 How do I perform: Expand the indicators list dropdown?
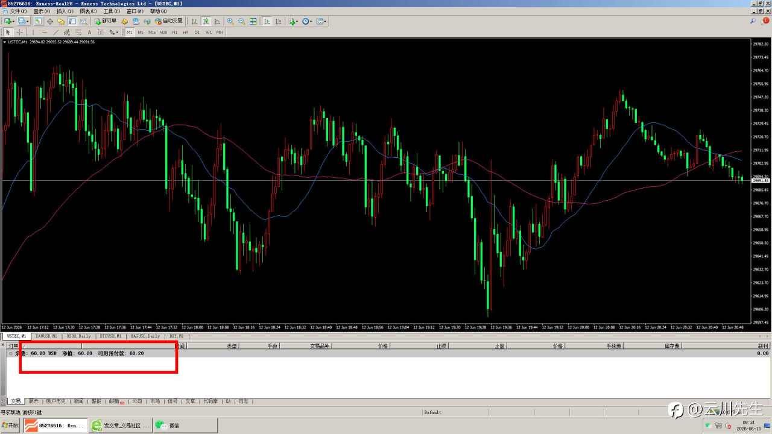pos(294,21)
